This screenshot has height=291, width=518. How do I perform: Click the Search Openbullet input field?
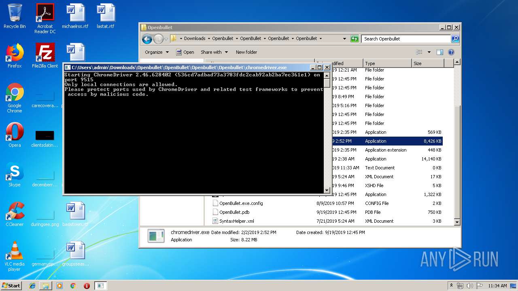point(406,39)
